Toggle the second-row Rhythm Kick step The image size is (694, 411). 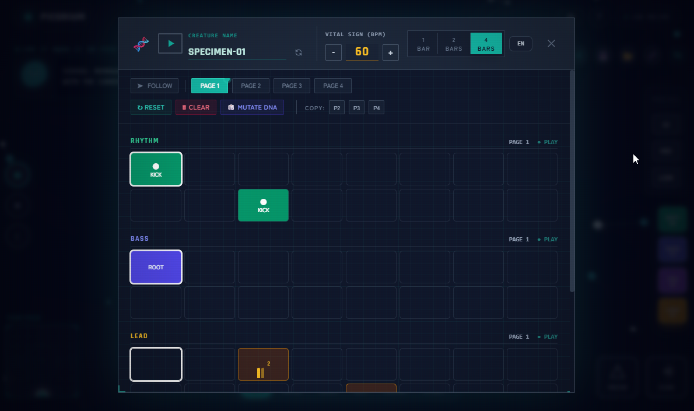coord(264,205)
